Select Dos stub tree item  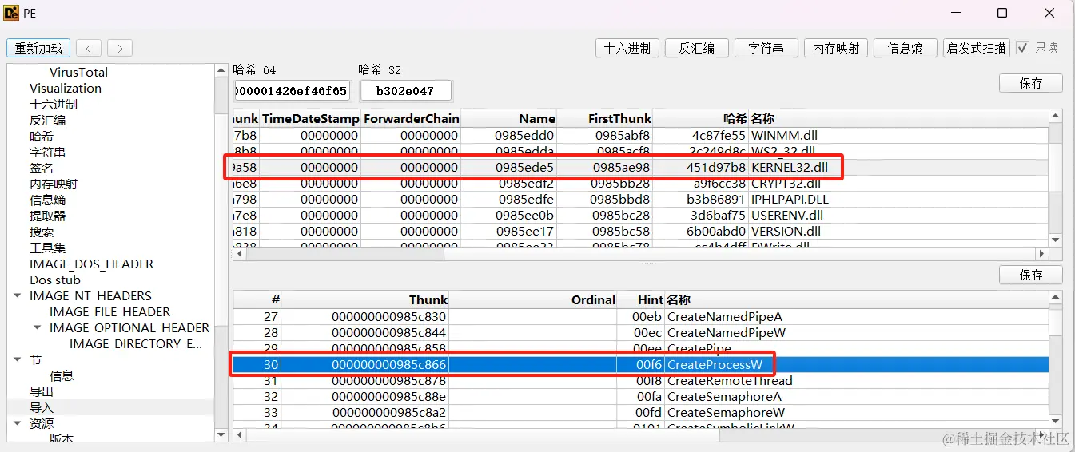click(55, 280)
